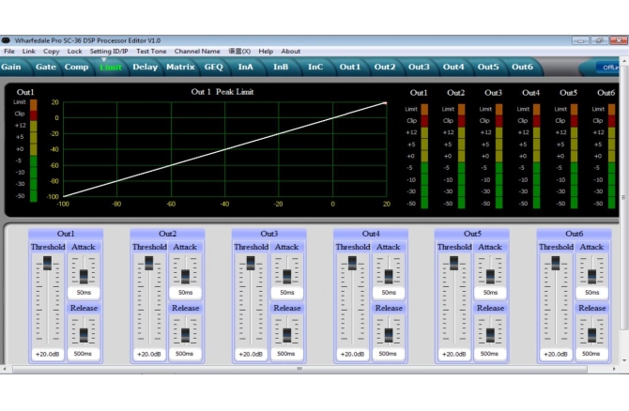
Task: Open the Channel Name menu
Action: (x=197, y=52)
